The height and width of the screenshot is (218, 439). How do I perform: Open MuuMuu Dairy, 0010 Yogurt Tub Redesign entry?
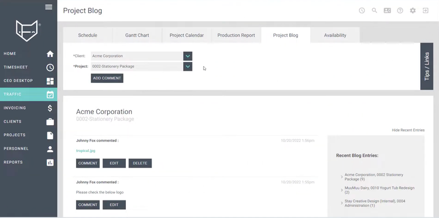point(379,190)
